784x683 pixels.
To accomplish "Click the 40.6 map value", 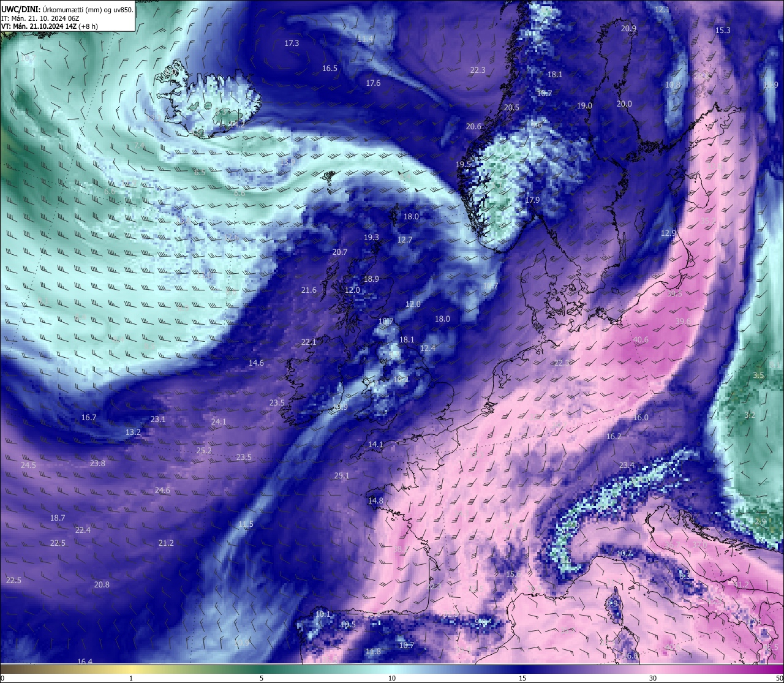I will point(641,340).
